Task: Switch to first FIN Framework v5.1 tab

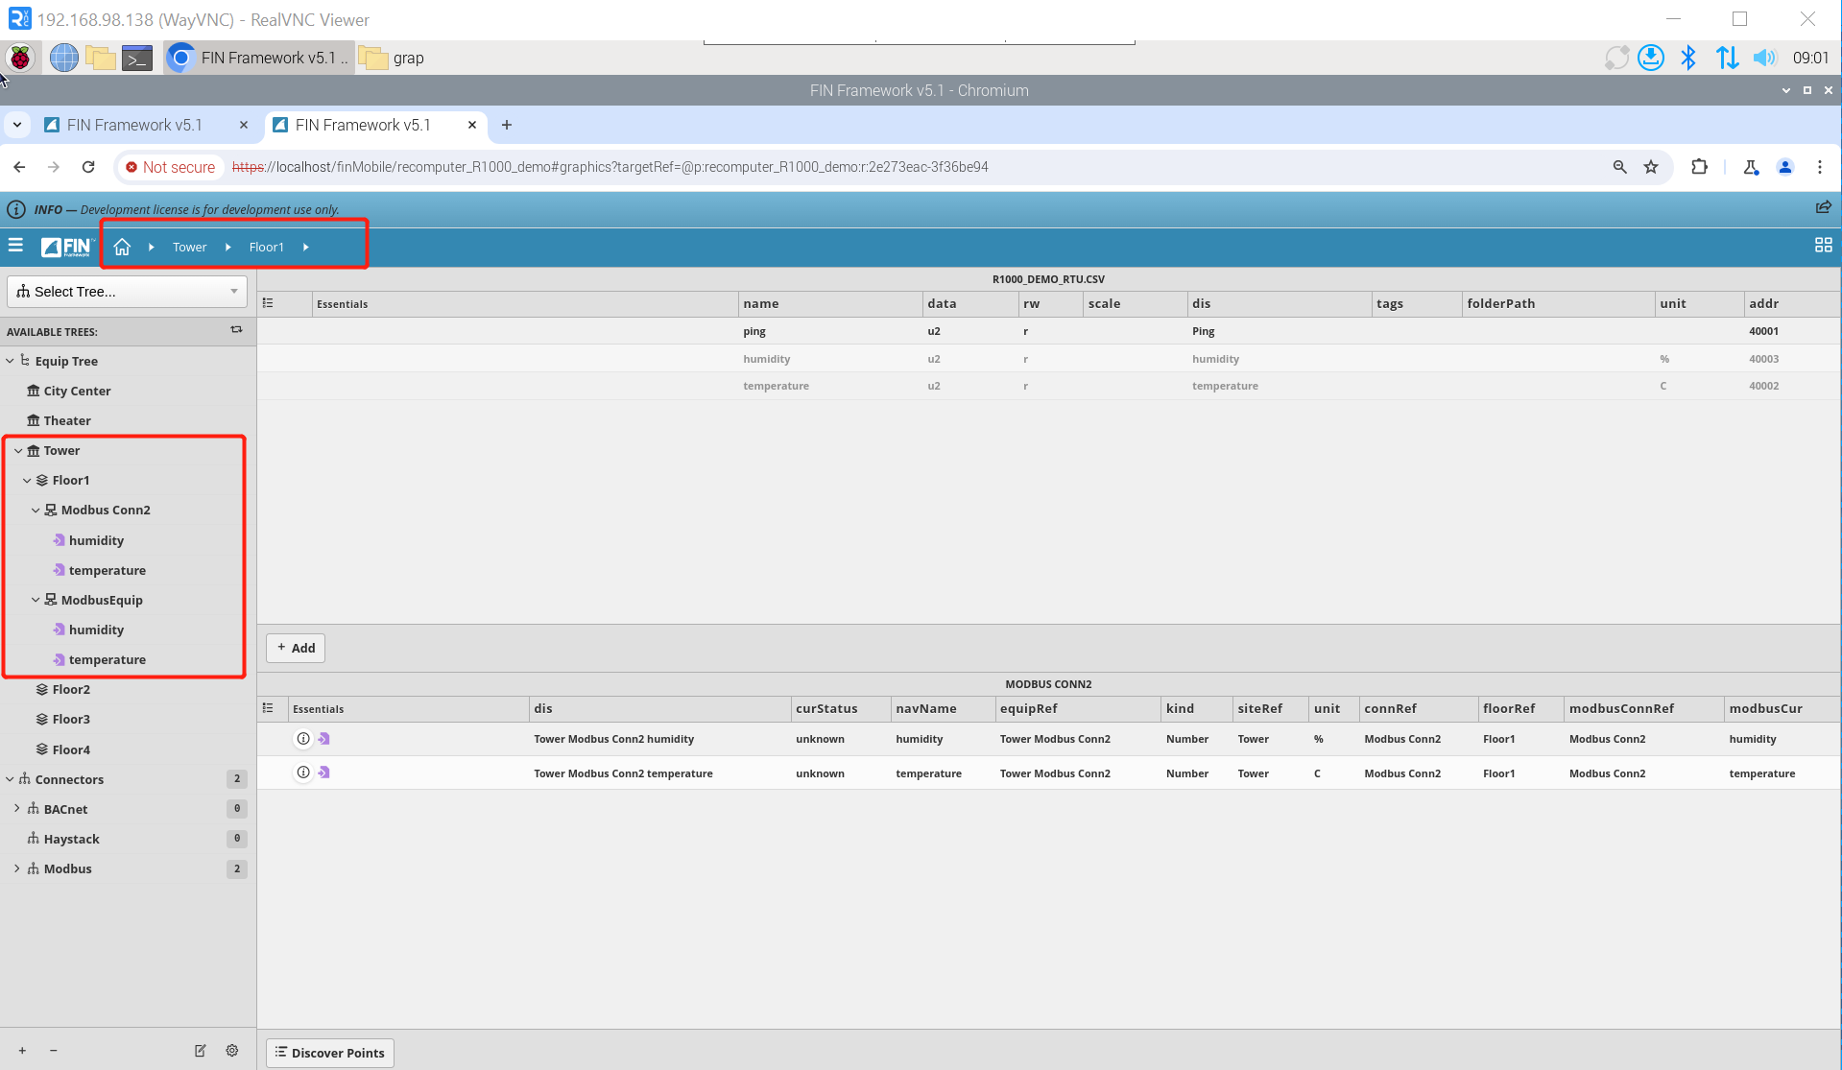Action: (134, 125)
